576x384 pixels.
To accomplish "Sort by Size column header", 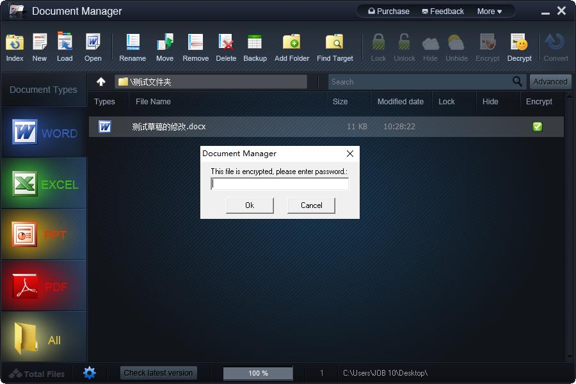I will pyautogui.click(x=340, y=102).
